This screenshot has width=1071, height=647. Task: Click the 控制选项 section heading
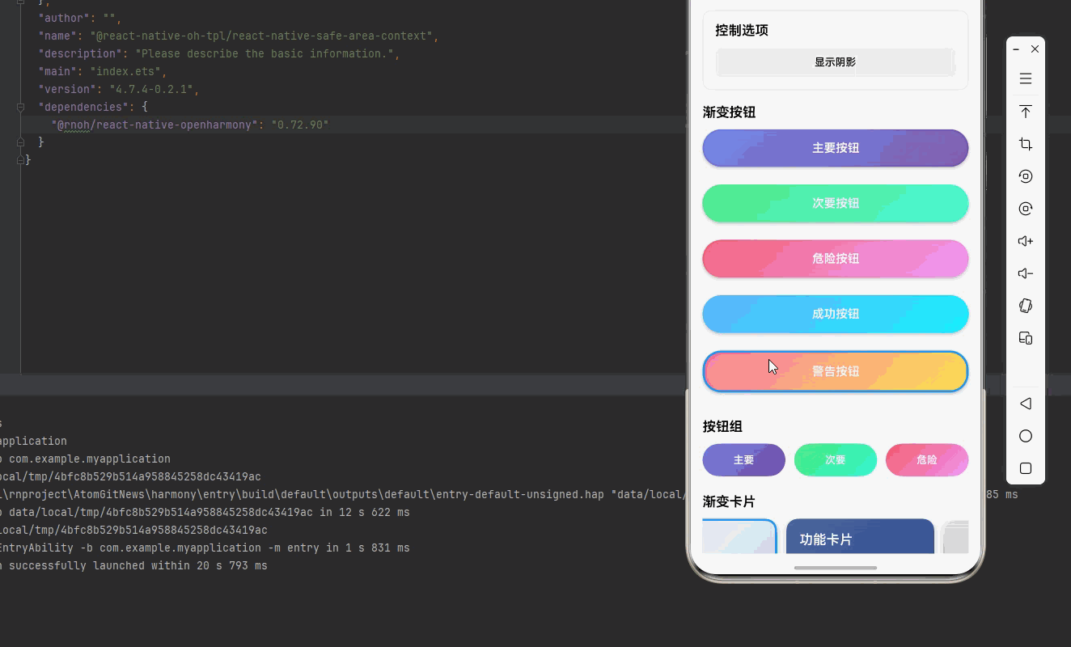[742, 30]
